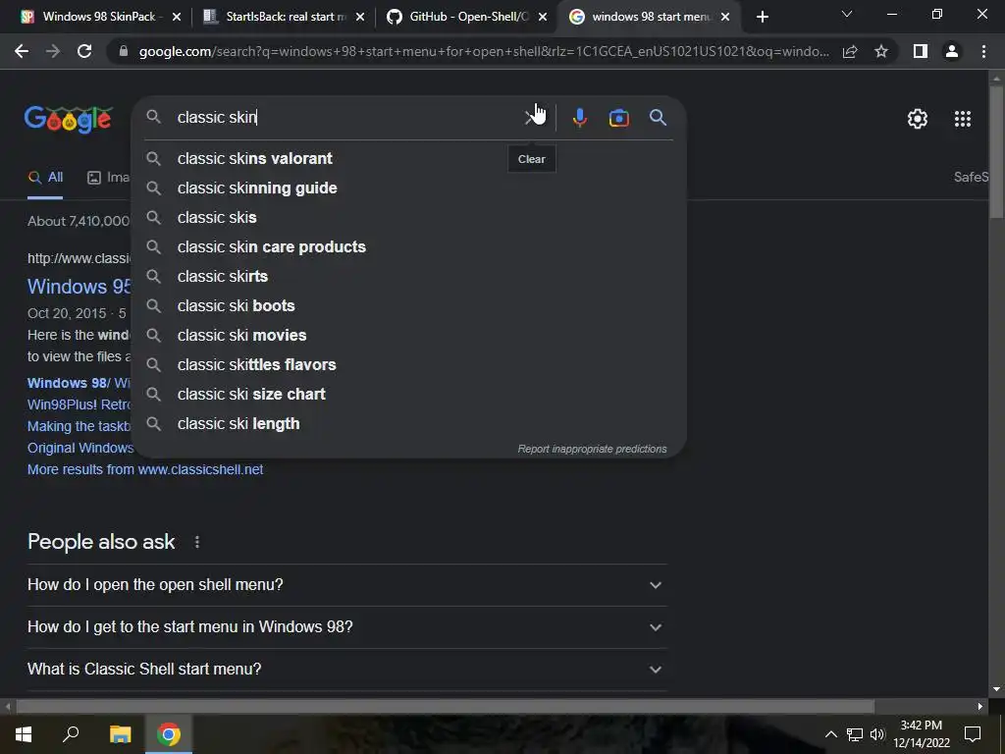Open the notification center icon
This screenshot has width=1005, height=754.
(x=973, y=734)
